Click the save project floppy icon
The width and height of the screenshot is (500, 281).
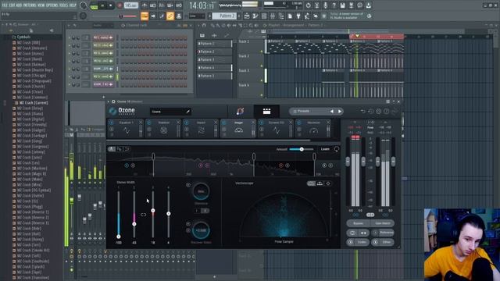[342, 5]
